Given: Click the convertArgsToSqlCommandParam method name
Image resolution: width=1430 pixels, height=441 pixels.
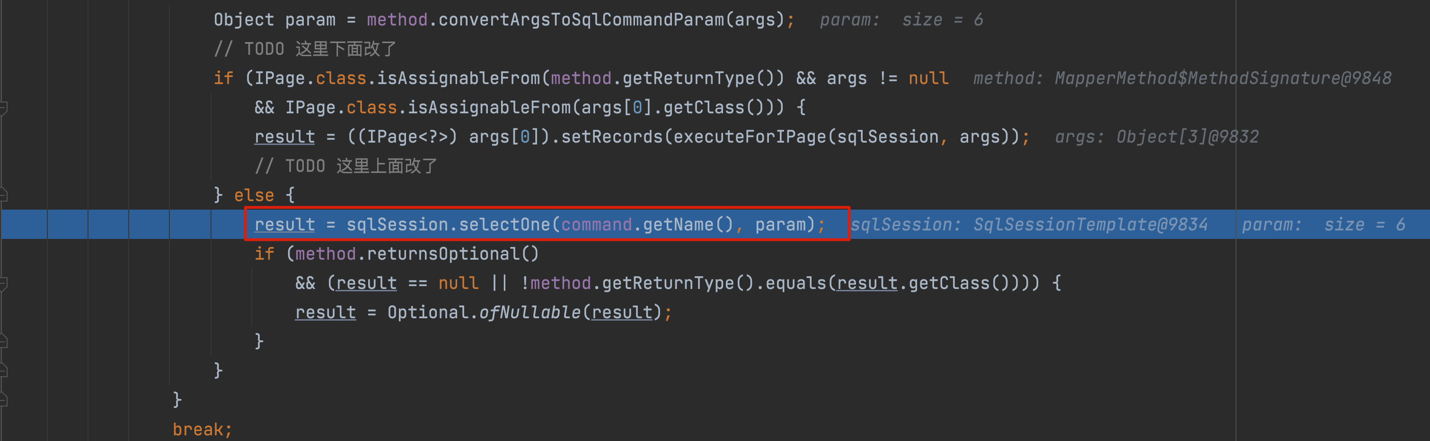Looking at the screenshot, I should (581, 20).
